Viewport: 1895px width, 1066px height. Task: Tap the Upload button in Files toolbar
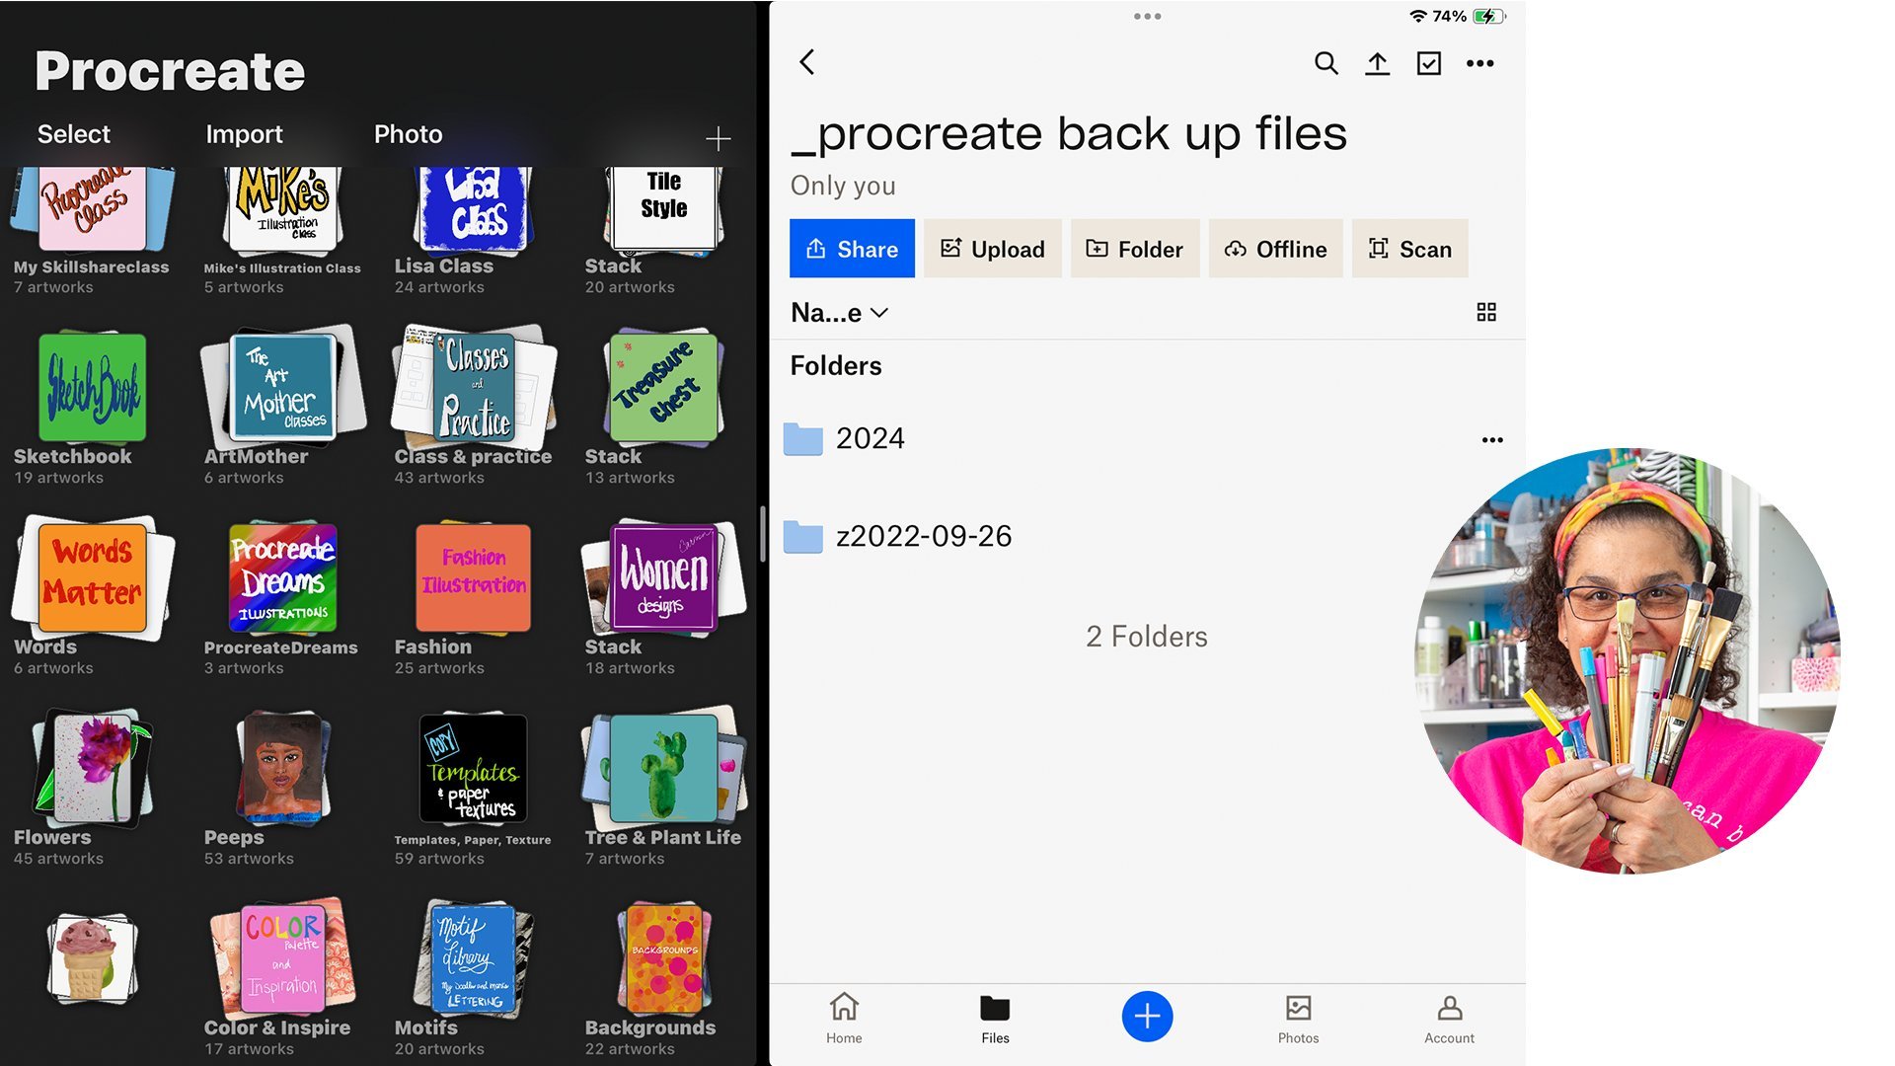[x=993, y=248]
